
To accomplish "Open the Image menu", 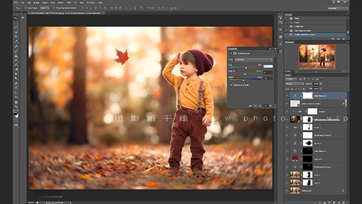I will tap(37, 3).
